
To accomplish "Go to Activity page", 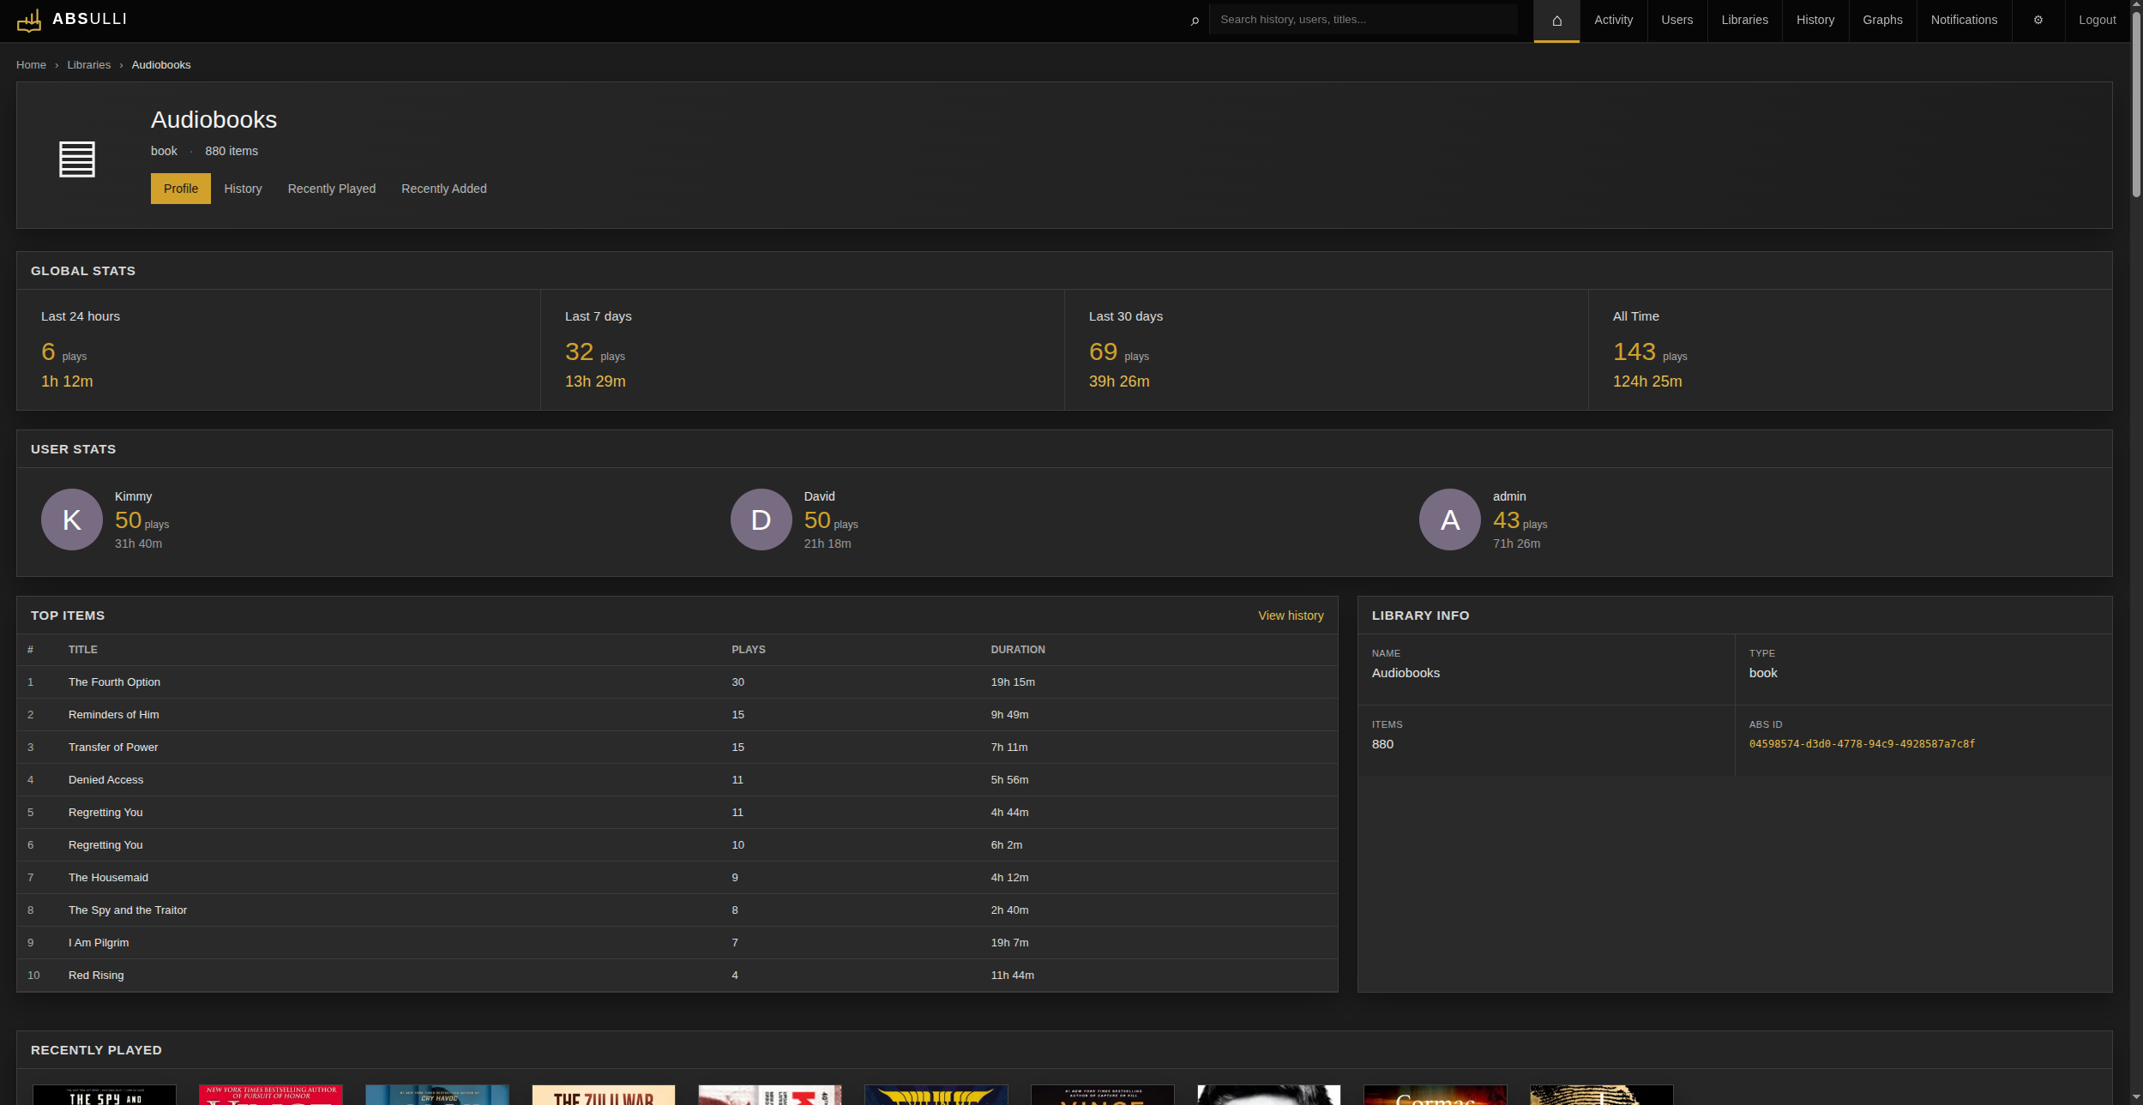I will tap(1613, 21).
